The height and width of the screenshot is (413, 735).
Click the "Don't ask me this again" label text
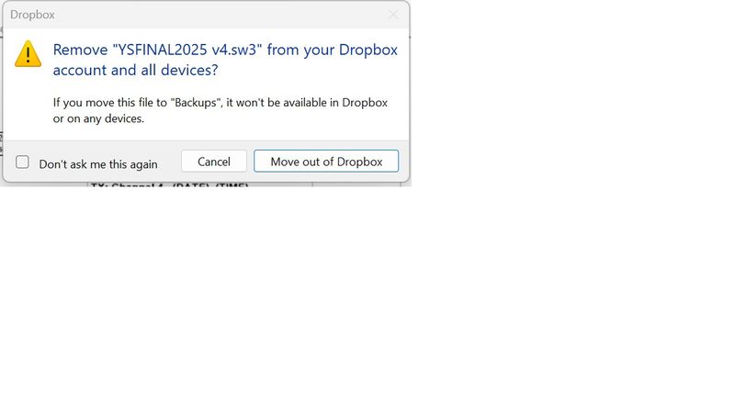98,164
